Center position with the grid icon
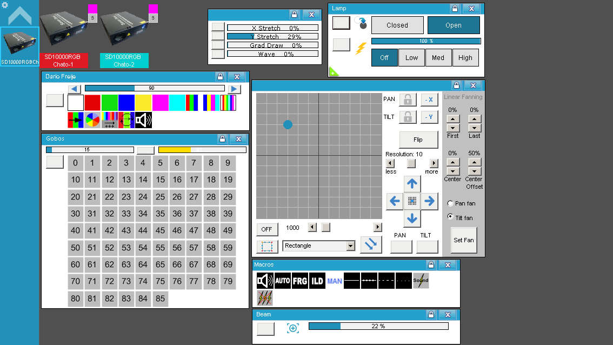 point(412,201)
